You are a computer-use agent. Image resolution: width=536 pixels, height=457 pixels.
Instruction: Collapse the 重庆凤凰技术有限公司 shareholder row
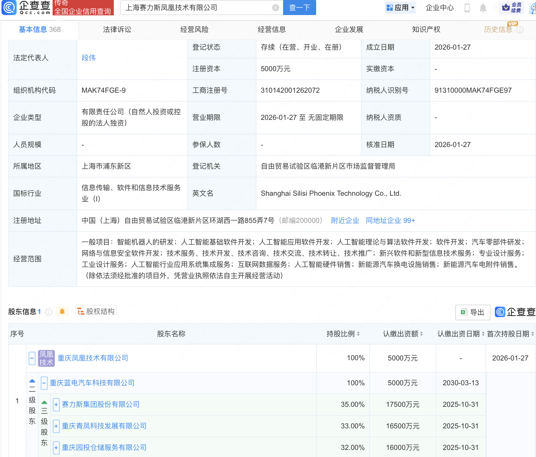pos(32,358)
